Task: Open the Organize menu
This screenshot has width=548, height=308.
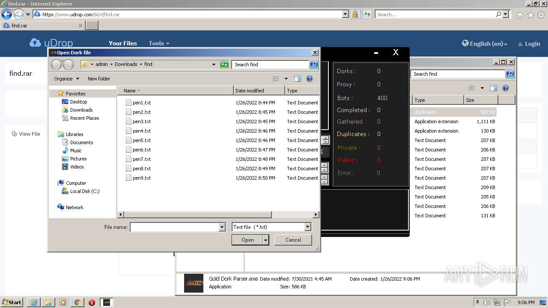Action: [x=66, y=79]
